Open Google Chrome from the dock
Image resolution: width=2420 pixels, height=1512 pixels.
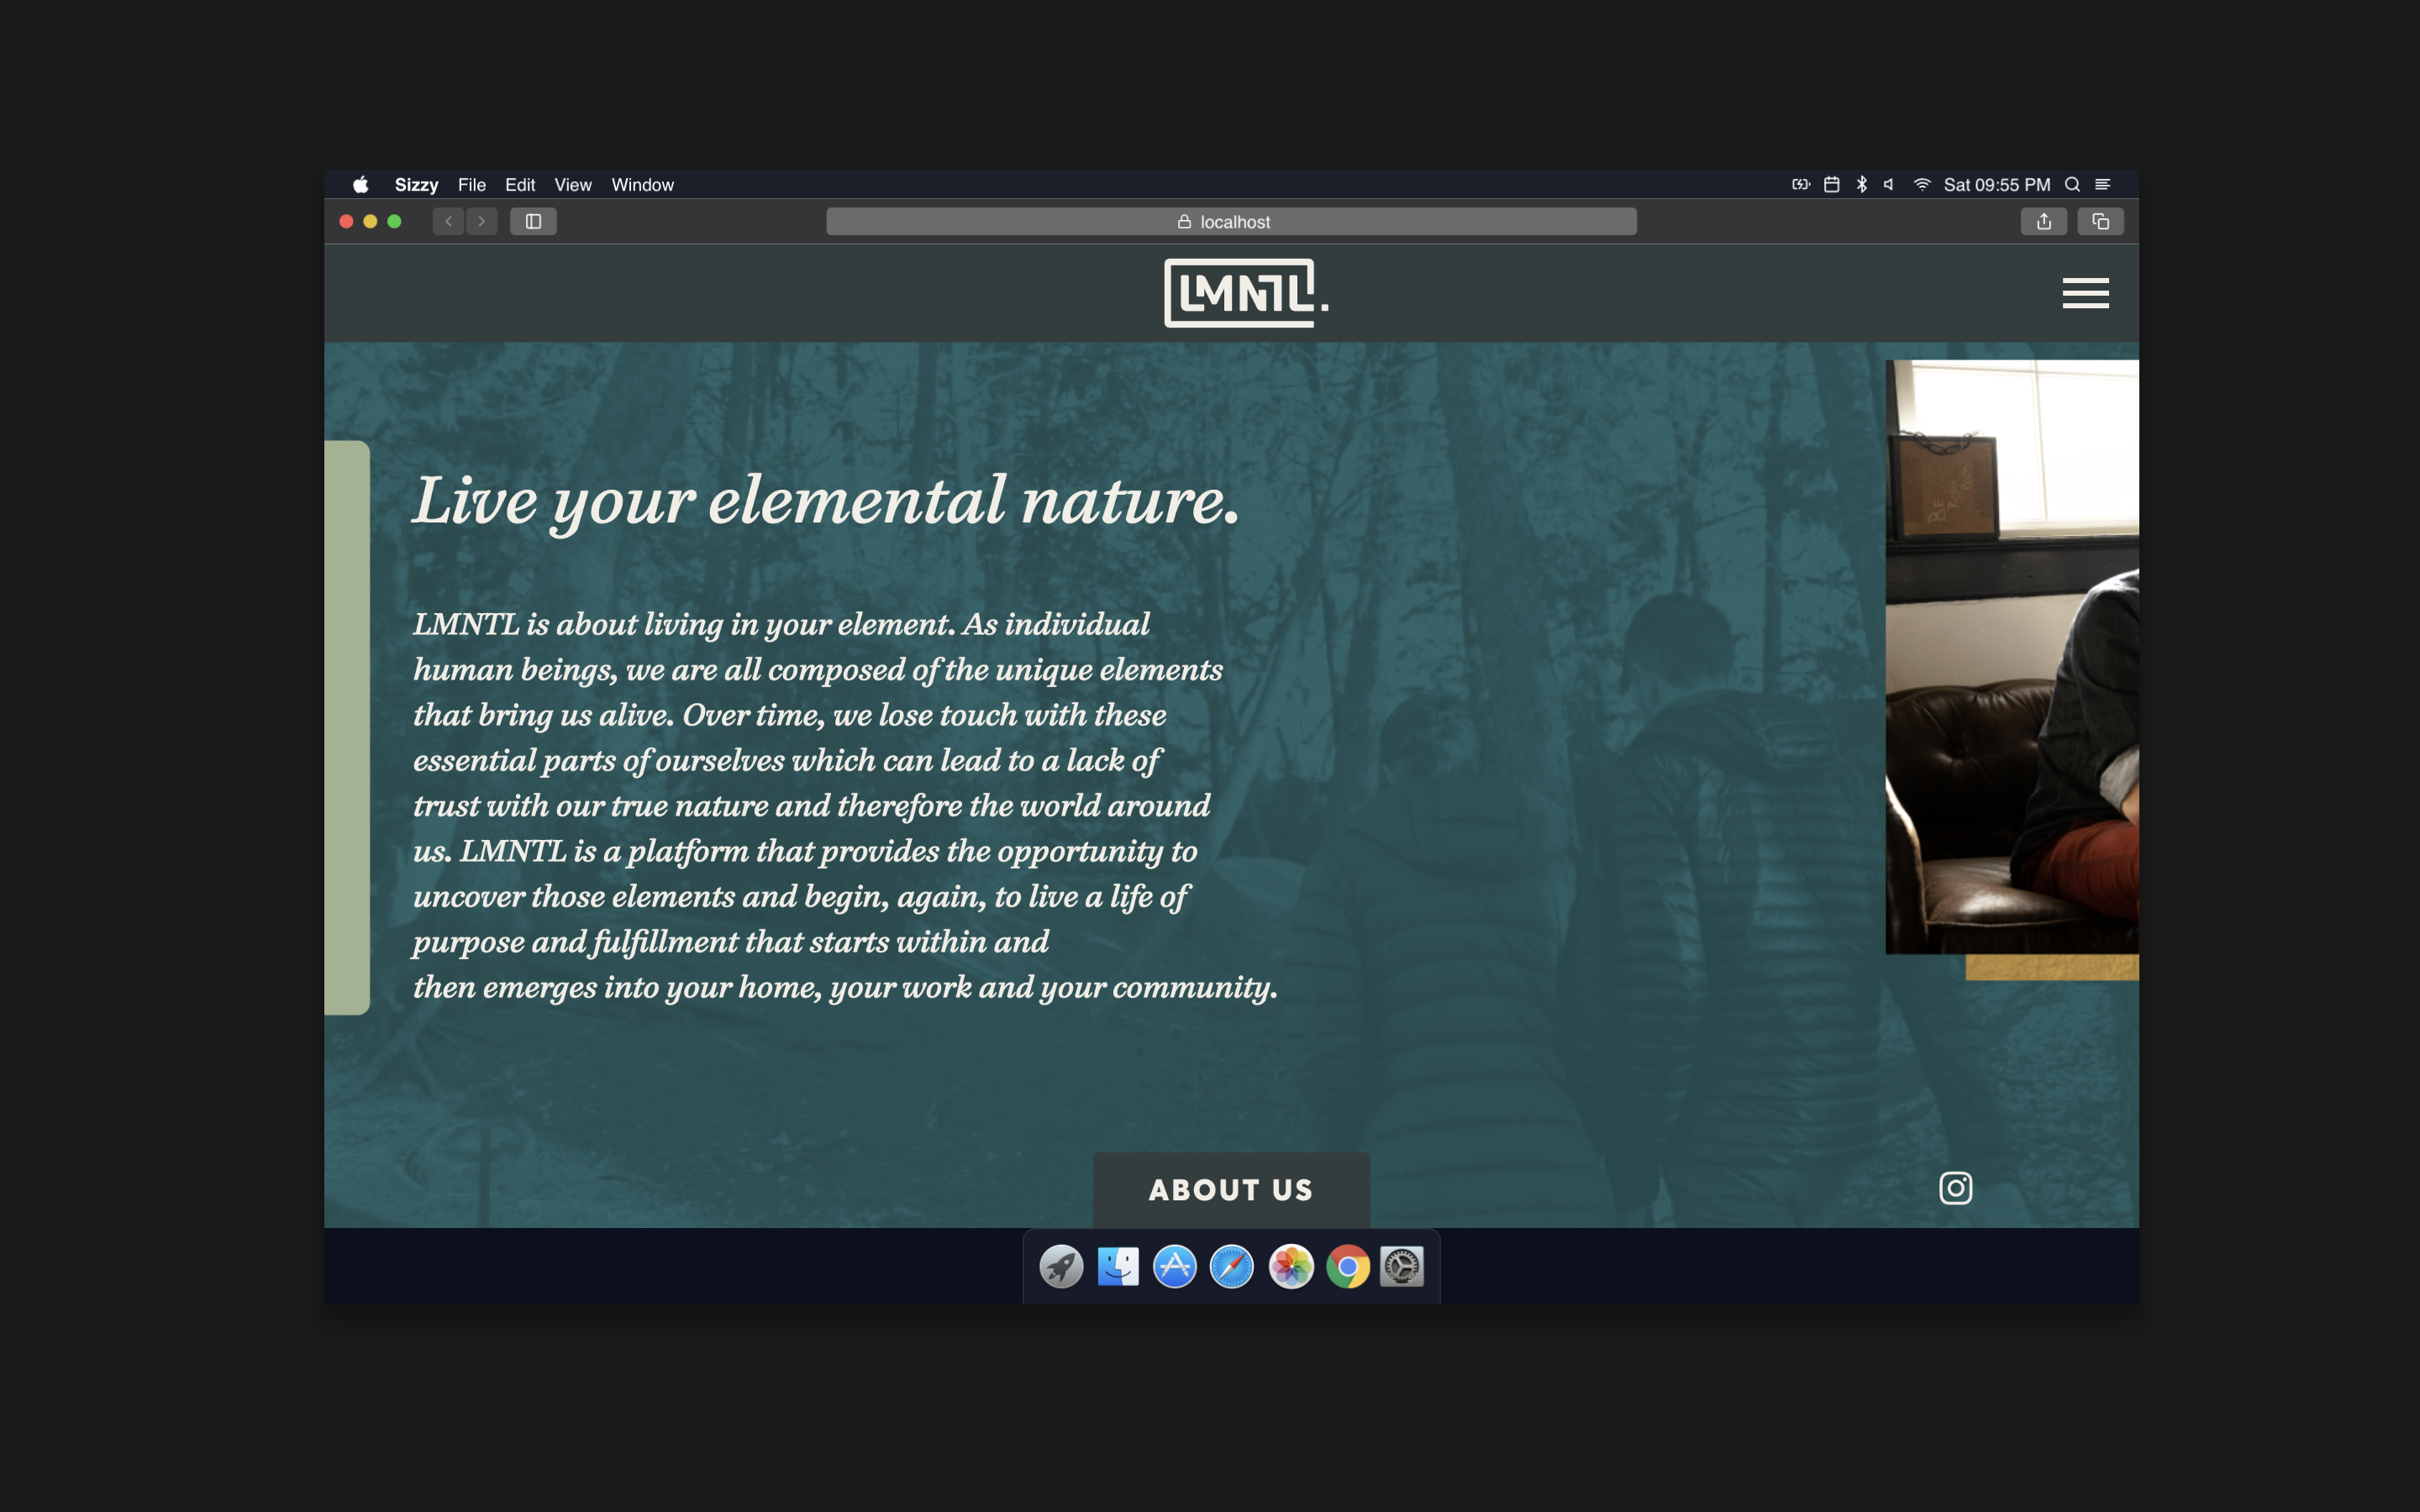point(1347,1267)
